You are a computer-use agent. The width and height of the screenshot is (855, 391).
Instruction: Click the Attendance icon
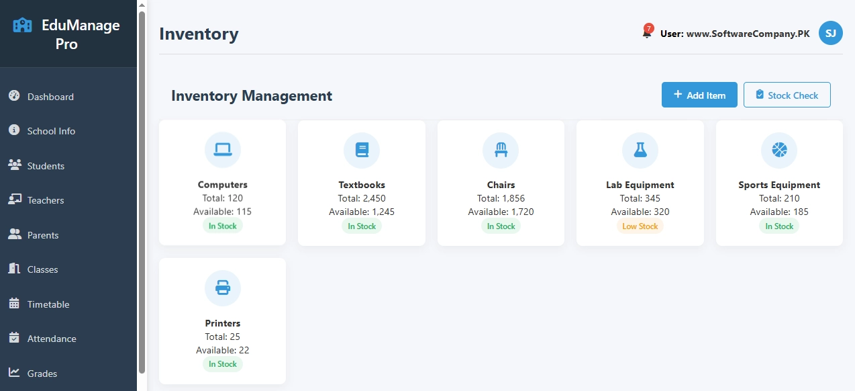tap(13, 338)
